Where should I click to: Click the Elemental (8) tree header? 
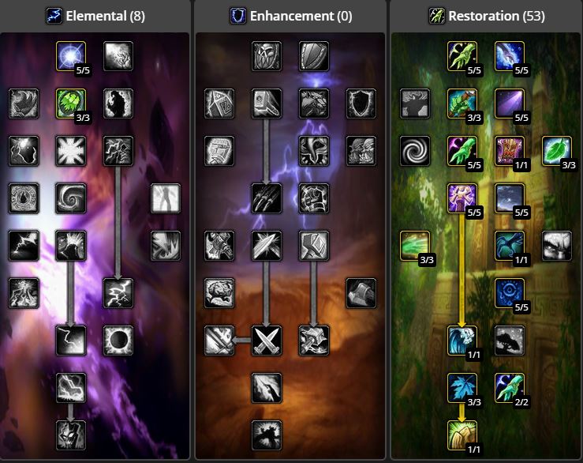click(105, 16)
